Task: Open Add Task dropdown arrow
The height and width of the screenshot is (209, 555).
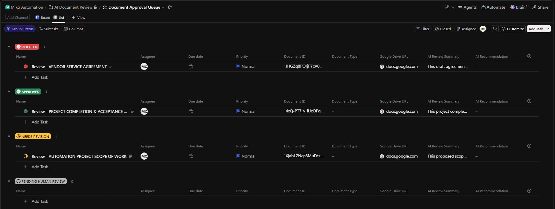Action: [x=548, y=29]
